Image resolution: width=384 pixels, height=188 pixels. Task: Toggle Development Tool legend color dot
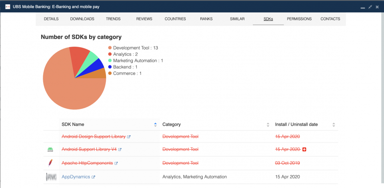point(110,48)
